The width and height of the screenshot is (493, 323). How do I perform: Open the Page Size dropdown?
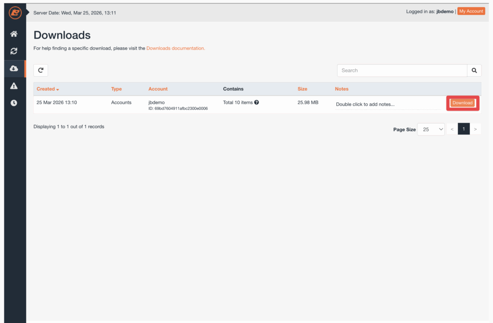point(431,129)
